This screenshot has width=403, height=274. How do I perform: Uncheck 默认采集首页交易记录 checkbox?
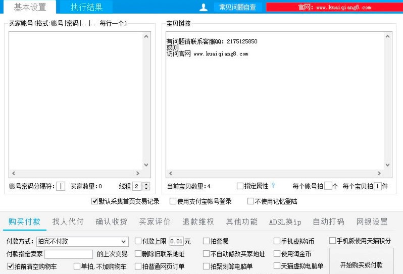94,201
